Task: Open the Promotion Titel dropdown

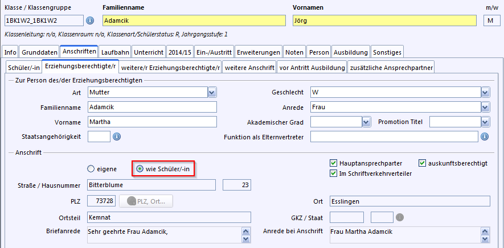Action: click(x=485, y=122)
